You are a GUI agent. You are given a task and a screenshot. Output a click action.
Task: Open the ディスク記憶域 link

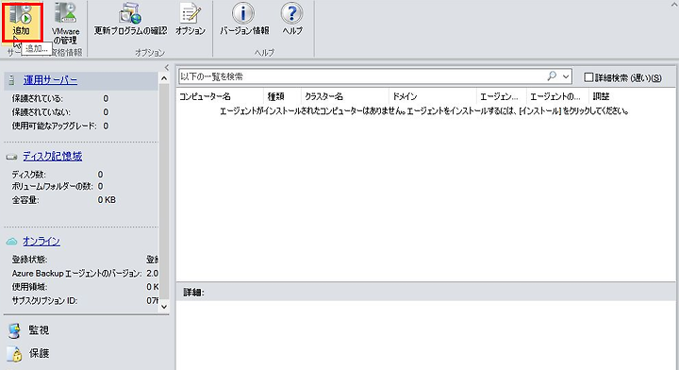(53, 157)
